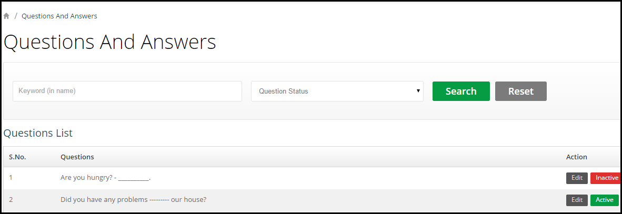This screenshot has height=214, width=622.
Task: Select serial number 2 in the table
Action: (x=11, y=200)
